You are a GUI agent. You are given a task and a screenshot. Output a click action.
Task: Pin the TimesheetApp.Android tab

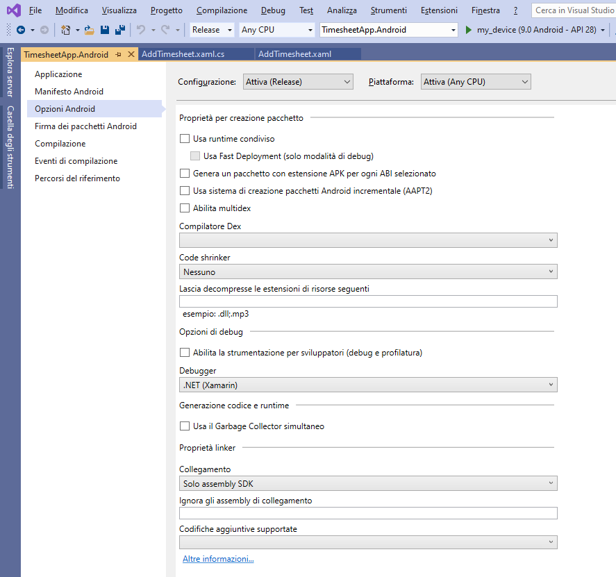(118, 55)
